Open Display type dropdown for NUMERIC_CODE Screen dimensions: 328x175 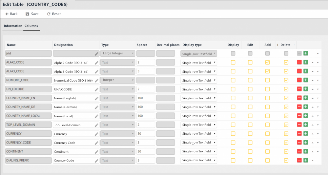pos(198,80)
